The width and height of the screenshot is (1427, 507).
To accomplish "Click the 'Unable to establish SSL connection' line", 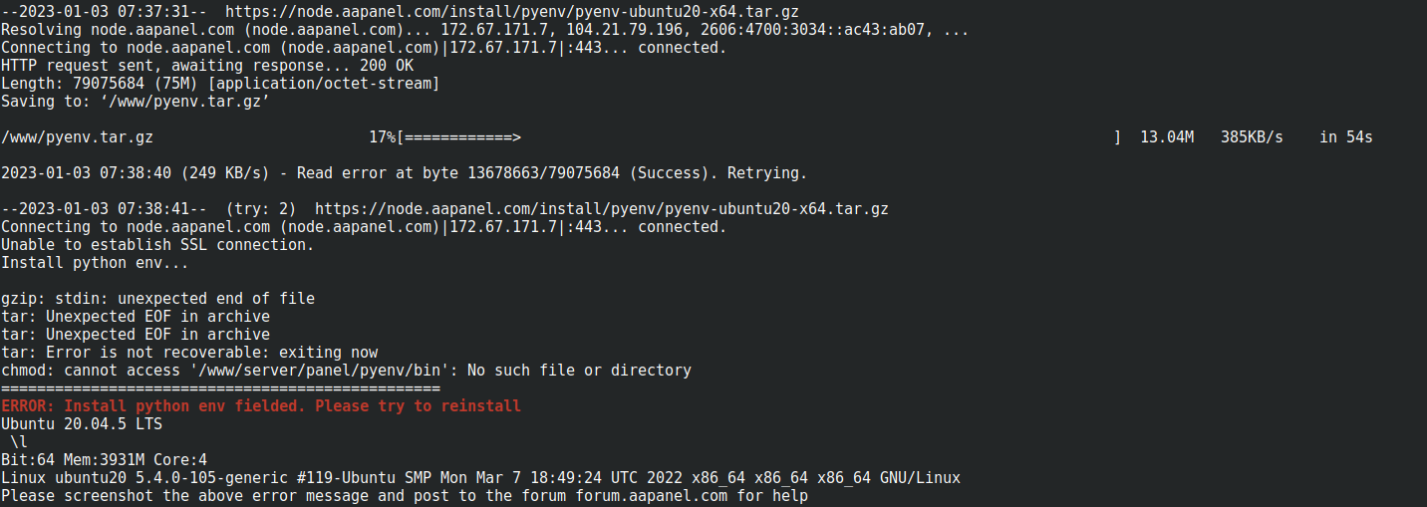I will [157, 245].
